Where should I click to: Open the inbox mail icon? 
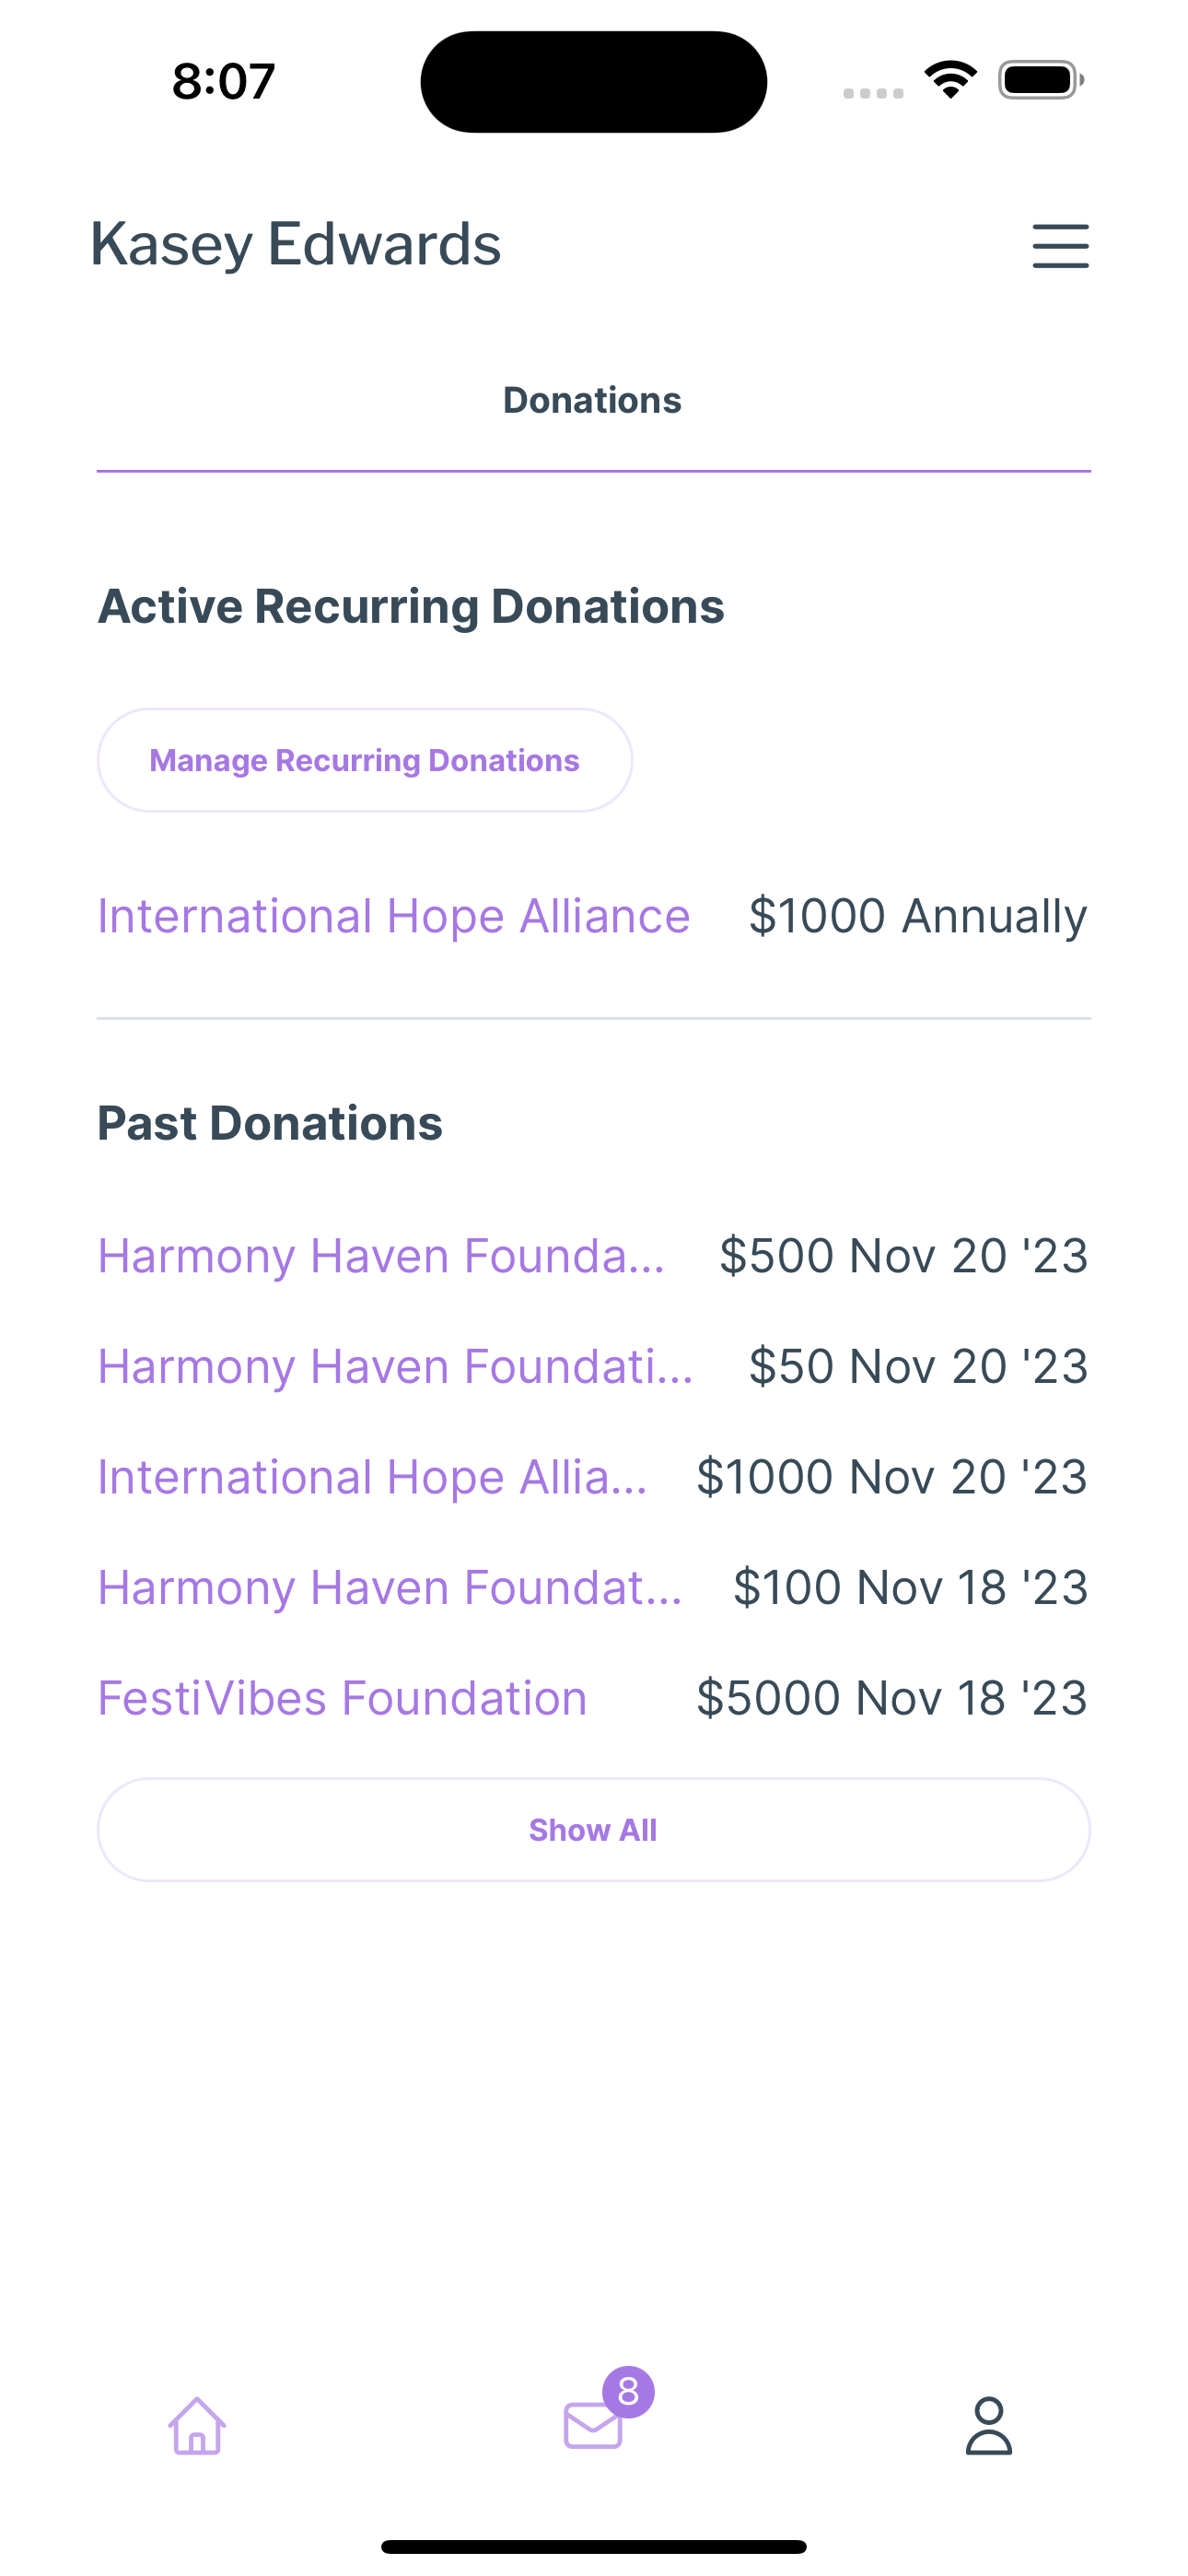pos(592,2426)
